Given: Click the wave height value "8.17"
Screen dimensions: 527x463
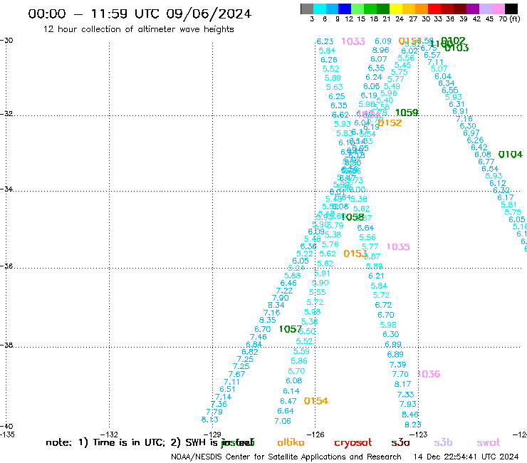Looking at the screenshot, I should [402, 384].
